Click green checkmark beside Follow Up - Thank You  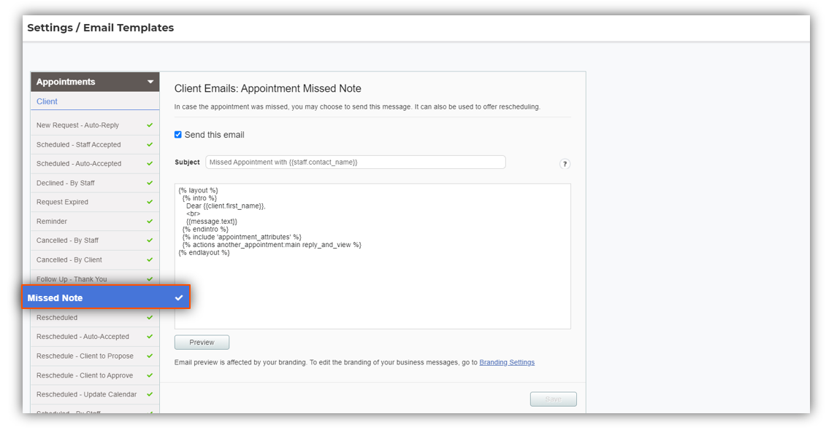[150, 278]
